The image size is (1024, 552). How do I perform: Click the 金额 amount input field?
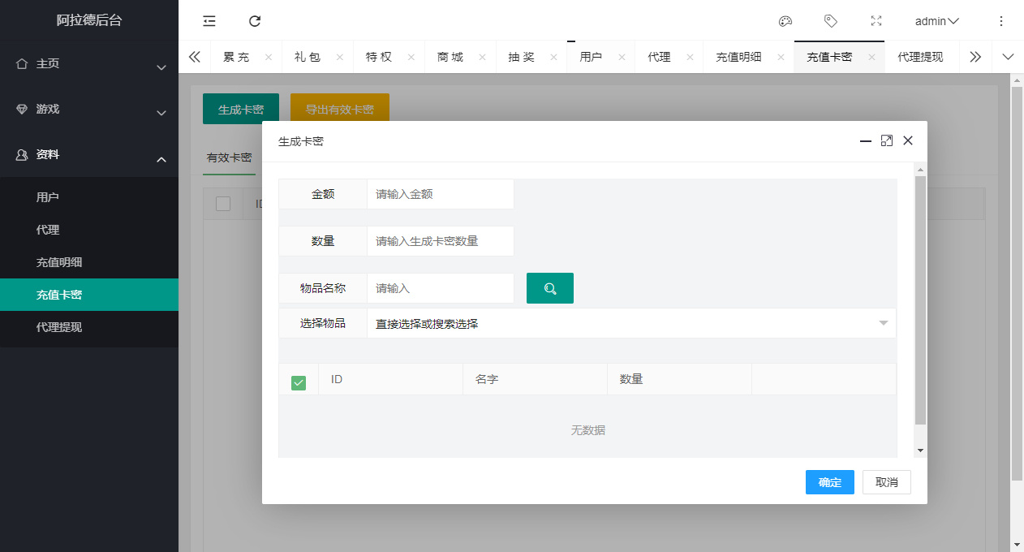tap(440, 194)
